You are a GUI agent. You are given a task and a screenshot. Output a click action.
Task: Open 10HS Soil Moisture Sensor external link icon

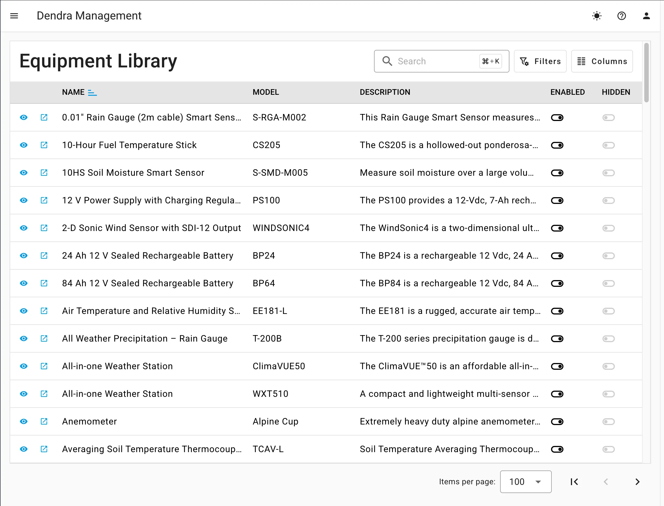point(44,173)
